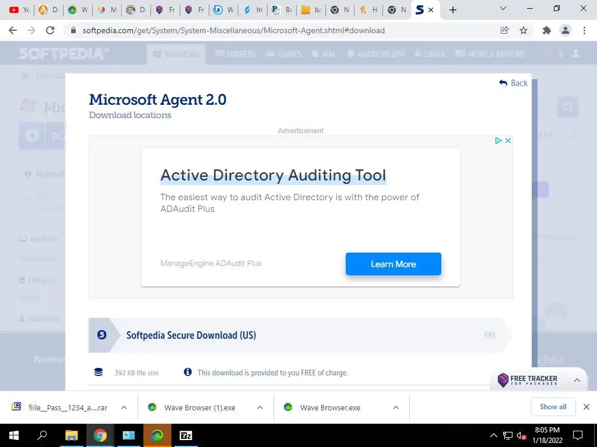Open the notification center icon
Image resolution: width=597 pixels, height=447 pixels.
pyautogui.click(x=578, y=435)
